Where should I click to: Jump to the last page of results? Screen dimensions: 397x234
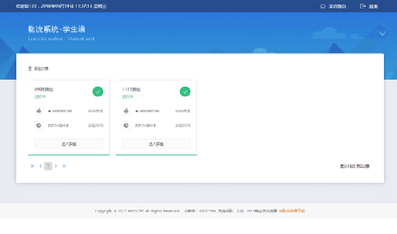point(64,166)
